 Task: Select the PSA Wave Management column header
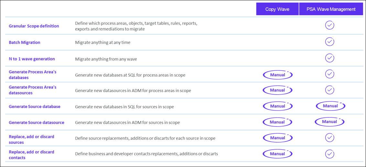(x=331, y=9)
